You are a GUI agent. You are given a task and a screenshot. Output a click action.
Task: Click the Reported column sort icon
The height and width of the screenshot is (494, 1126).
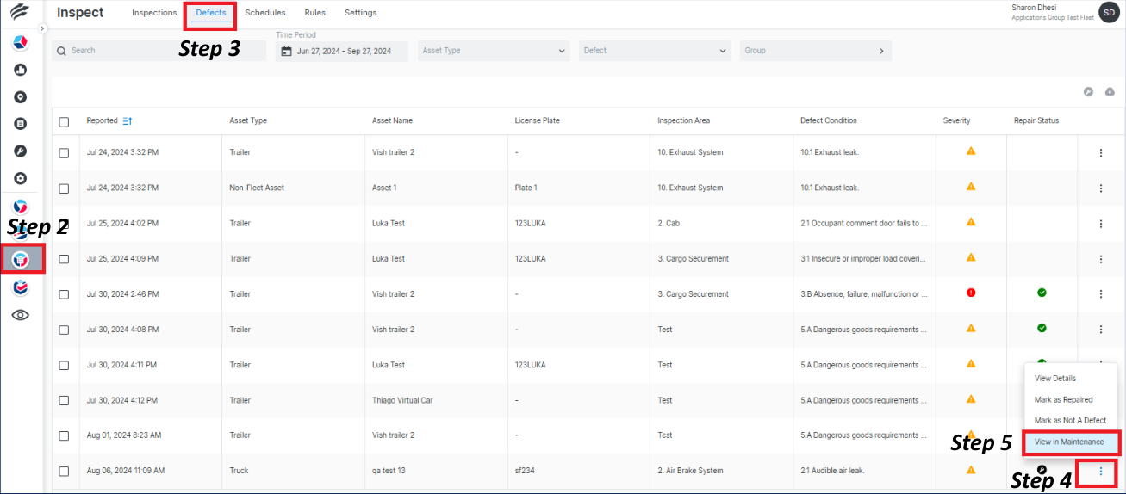pos(128,120)
